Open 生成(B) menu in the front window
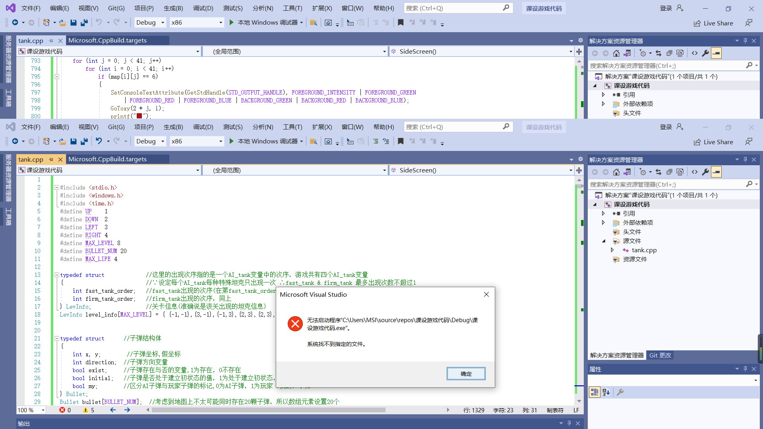 [x=173, y=127]
